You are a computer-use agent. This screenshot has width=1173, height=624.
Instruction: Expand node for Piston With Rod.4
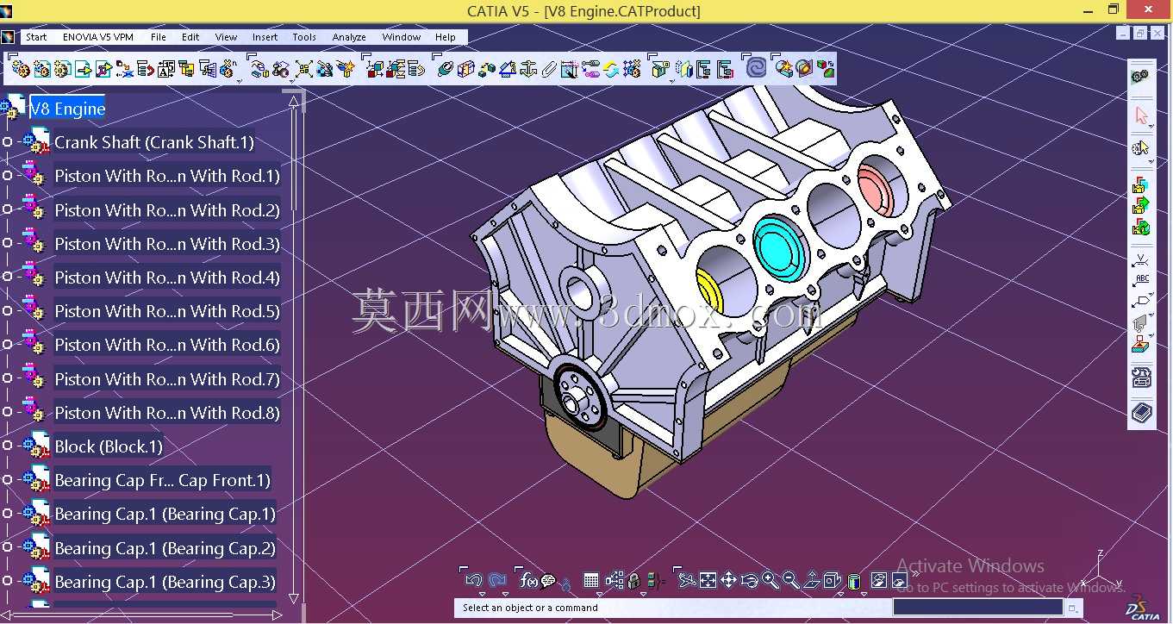[8, 277]
